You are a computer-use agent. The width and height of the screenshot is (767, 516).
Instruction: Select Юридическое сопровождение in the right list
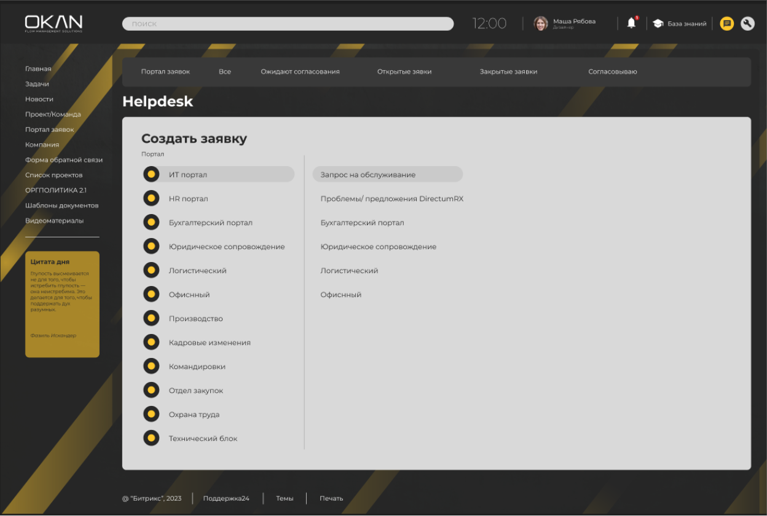coord(379,247)
